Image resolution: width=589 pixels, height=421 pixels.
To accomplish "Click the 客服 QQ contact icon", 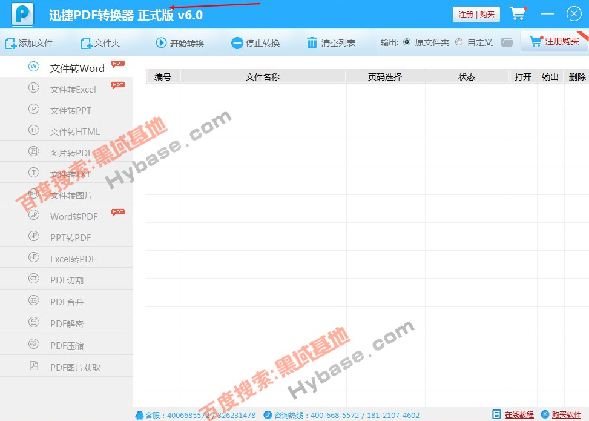I will [x=139, y=415].
